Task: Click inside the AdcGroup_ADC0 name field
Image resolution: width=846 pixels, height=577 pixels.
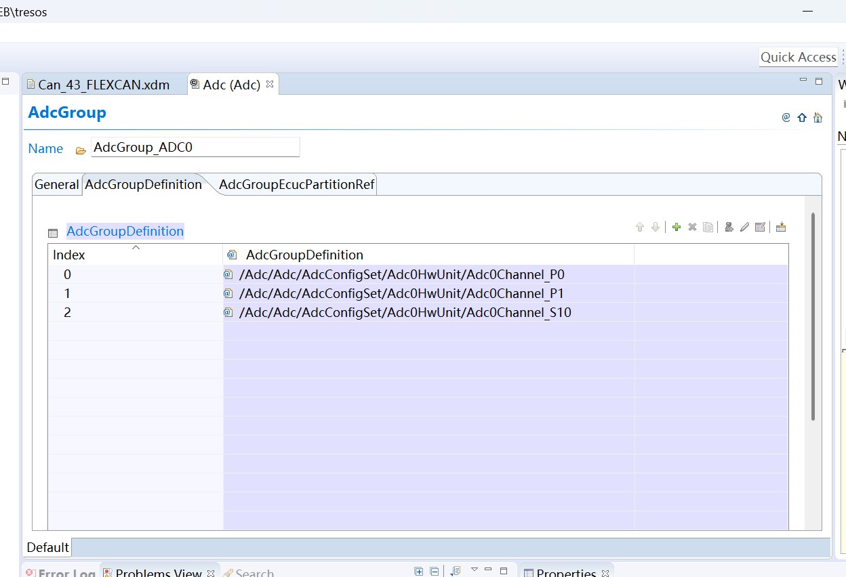Action: tap(195, 147)
